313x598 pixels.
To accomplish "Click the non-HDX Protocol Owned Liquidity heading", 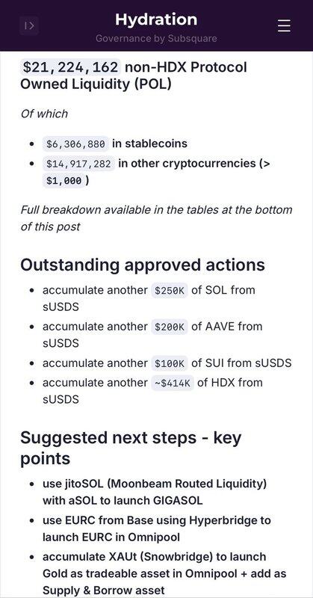I will tap(134, 75).
